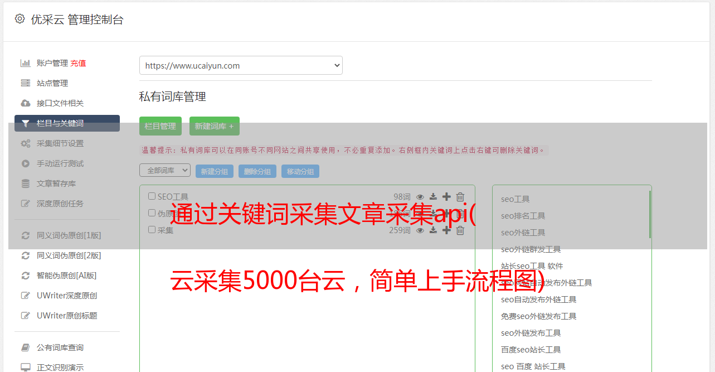Select keyword seo自动发布外链工具

tap(539, 299)
